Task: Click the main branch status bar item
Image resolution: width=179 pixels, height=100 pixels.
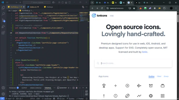Action: 9,99
